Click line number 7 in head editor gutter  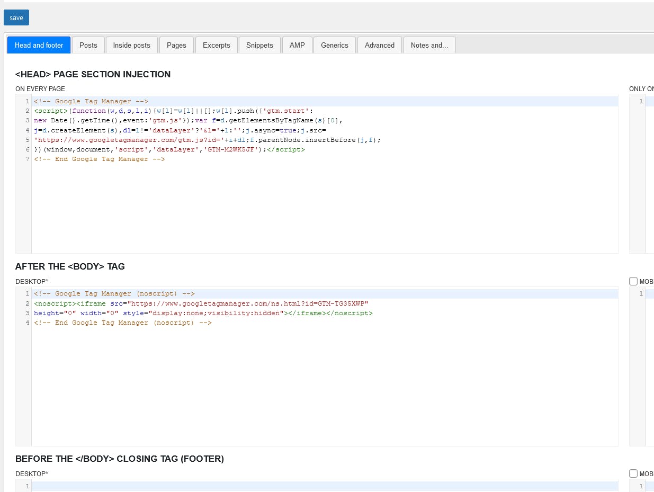click(x=27, y=159)
